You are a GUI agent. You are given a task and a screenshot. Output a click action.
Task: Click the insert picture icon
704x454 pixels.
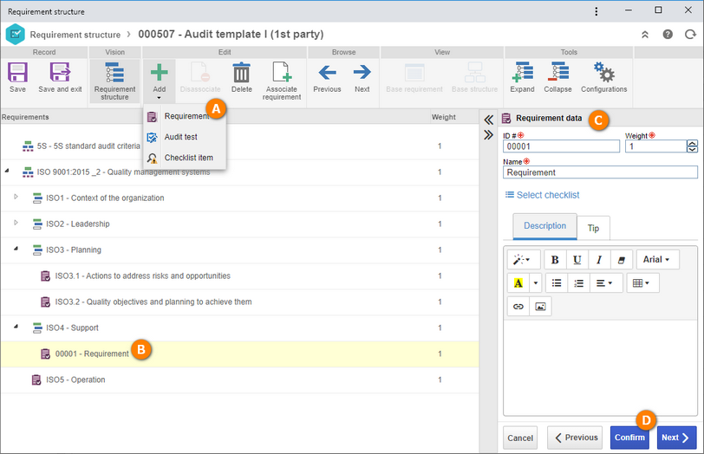click(541, 307)
